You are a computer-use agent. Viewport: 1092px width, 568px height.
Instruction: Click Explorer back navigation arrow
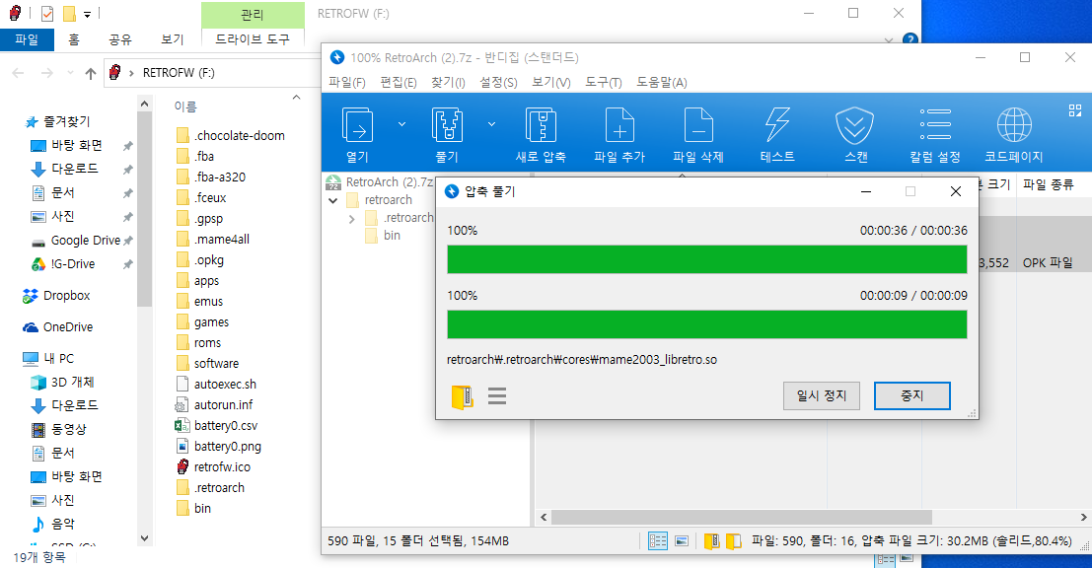coord(19,73)
